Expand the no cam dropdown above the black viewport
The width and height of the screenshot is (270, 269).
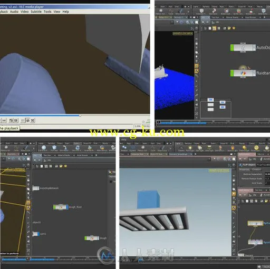[188, 33]
